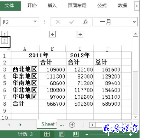The width and height of the screenshot is (141, 138).
Task: Confirm entry with checkmark icon
Action: (72, 22)
